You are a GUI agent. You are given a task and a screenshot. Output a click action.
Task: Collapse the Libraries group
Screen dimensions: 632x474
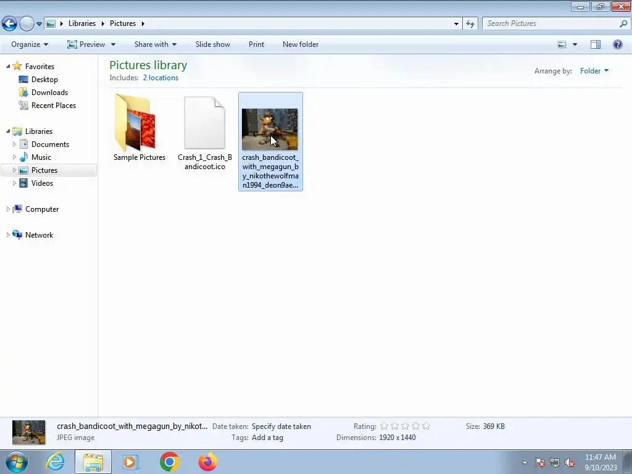(8, 131)
